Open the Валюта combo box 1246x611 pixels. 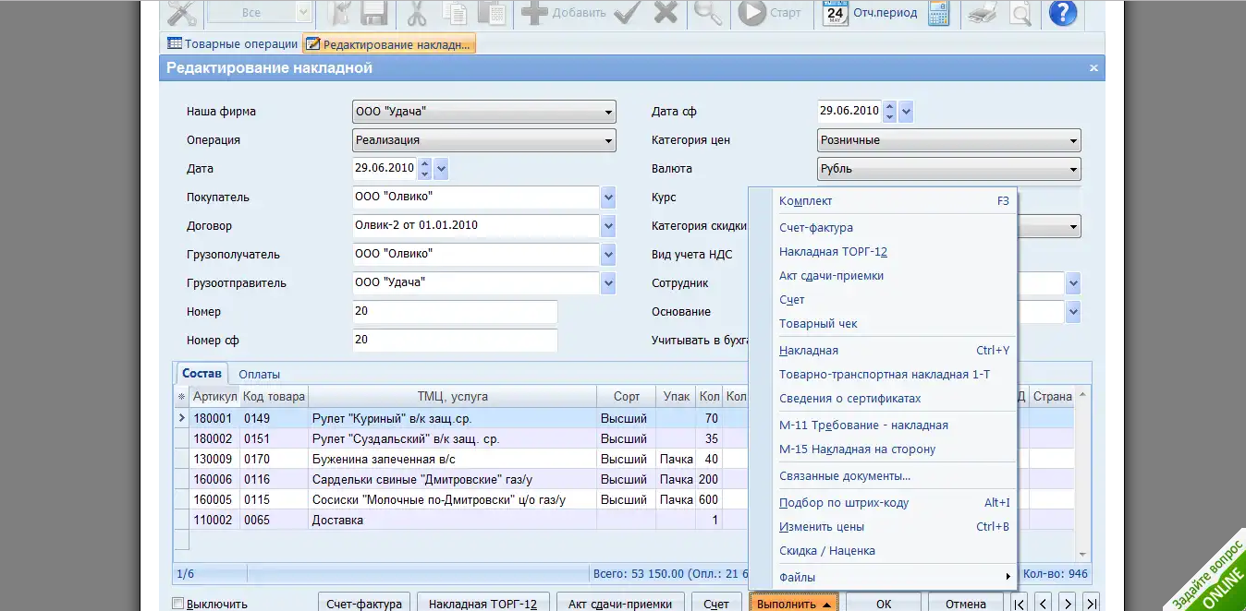tap(1073, 170)
